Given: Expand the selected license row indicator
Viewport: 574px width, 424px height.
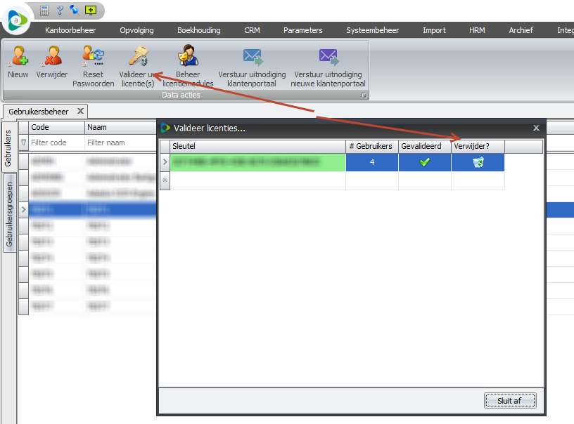Looking at the screenshot, I should pyautogui.click(x=165, y=162).
